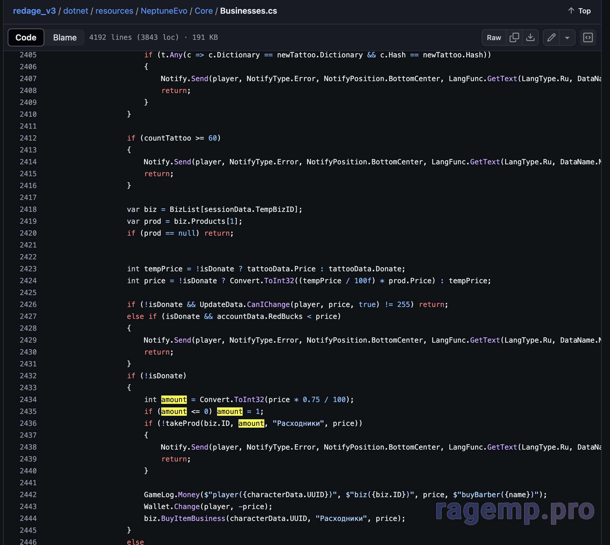Screen dimensions: 610x545
Task: Copy raw file contents icon
Action: tap(514, 37)
